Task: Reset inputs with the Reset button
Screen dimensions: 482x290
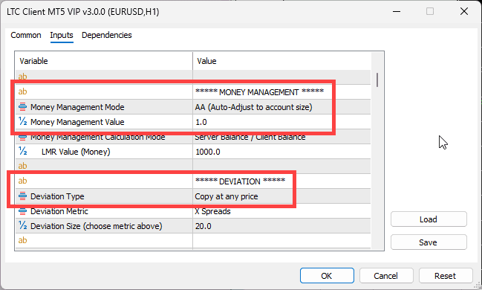Action: pyautogui.click(x=446, y=276)
